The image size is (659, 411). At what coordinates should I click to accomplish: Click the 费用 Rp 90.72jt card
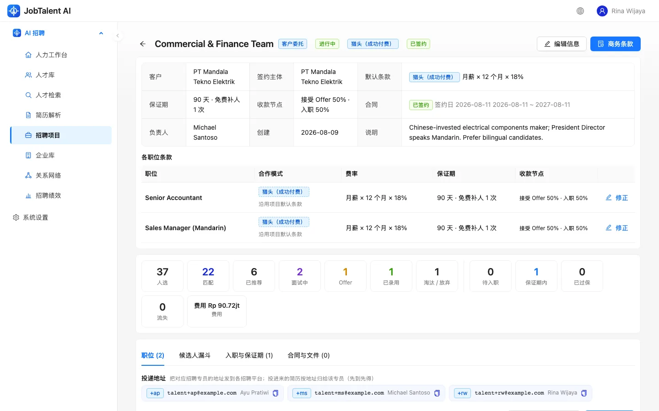(x=217, y=311)
